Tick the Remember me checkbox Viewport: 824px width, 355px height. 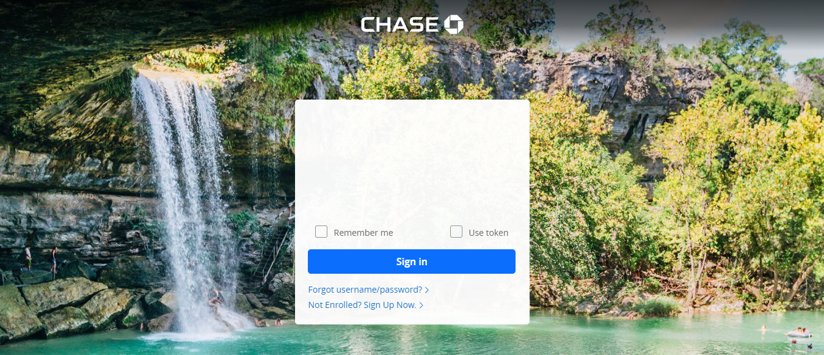pyautogui.click(x=321, y=232)
